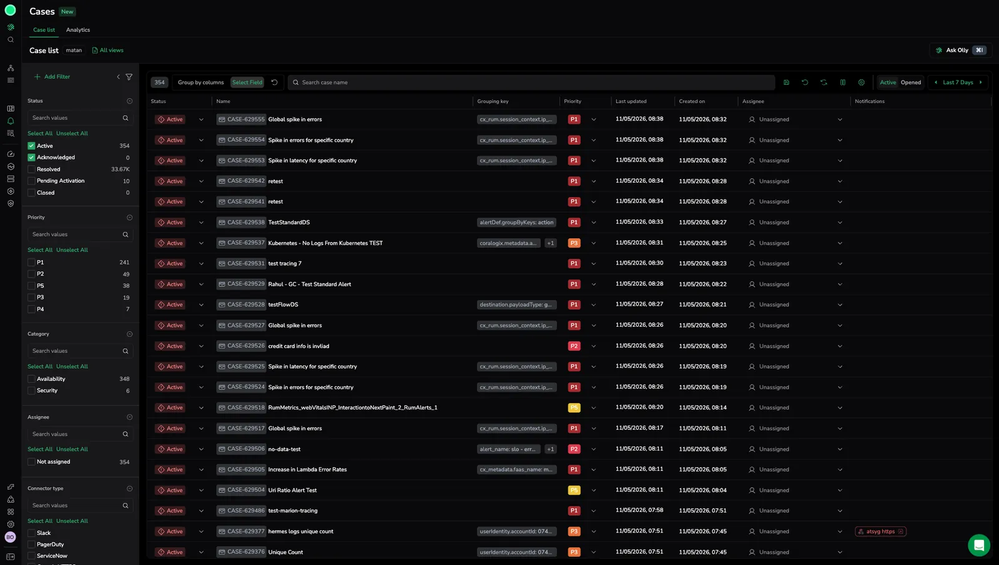Click Select All under Priority filter
This screenshot has width=999, height=565.
pyautogui.click(x=40, y=250)
